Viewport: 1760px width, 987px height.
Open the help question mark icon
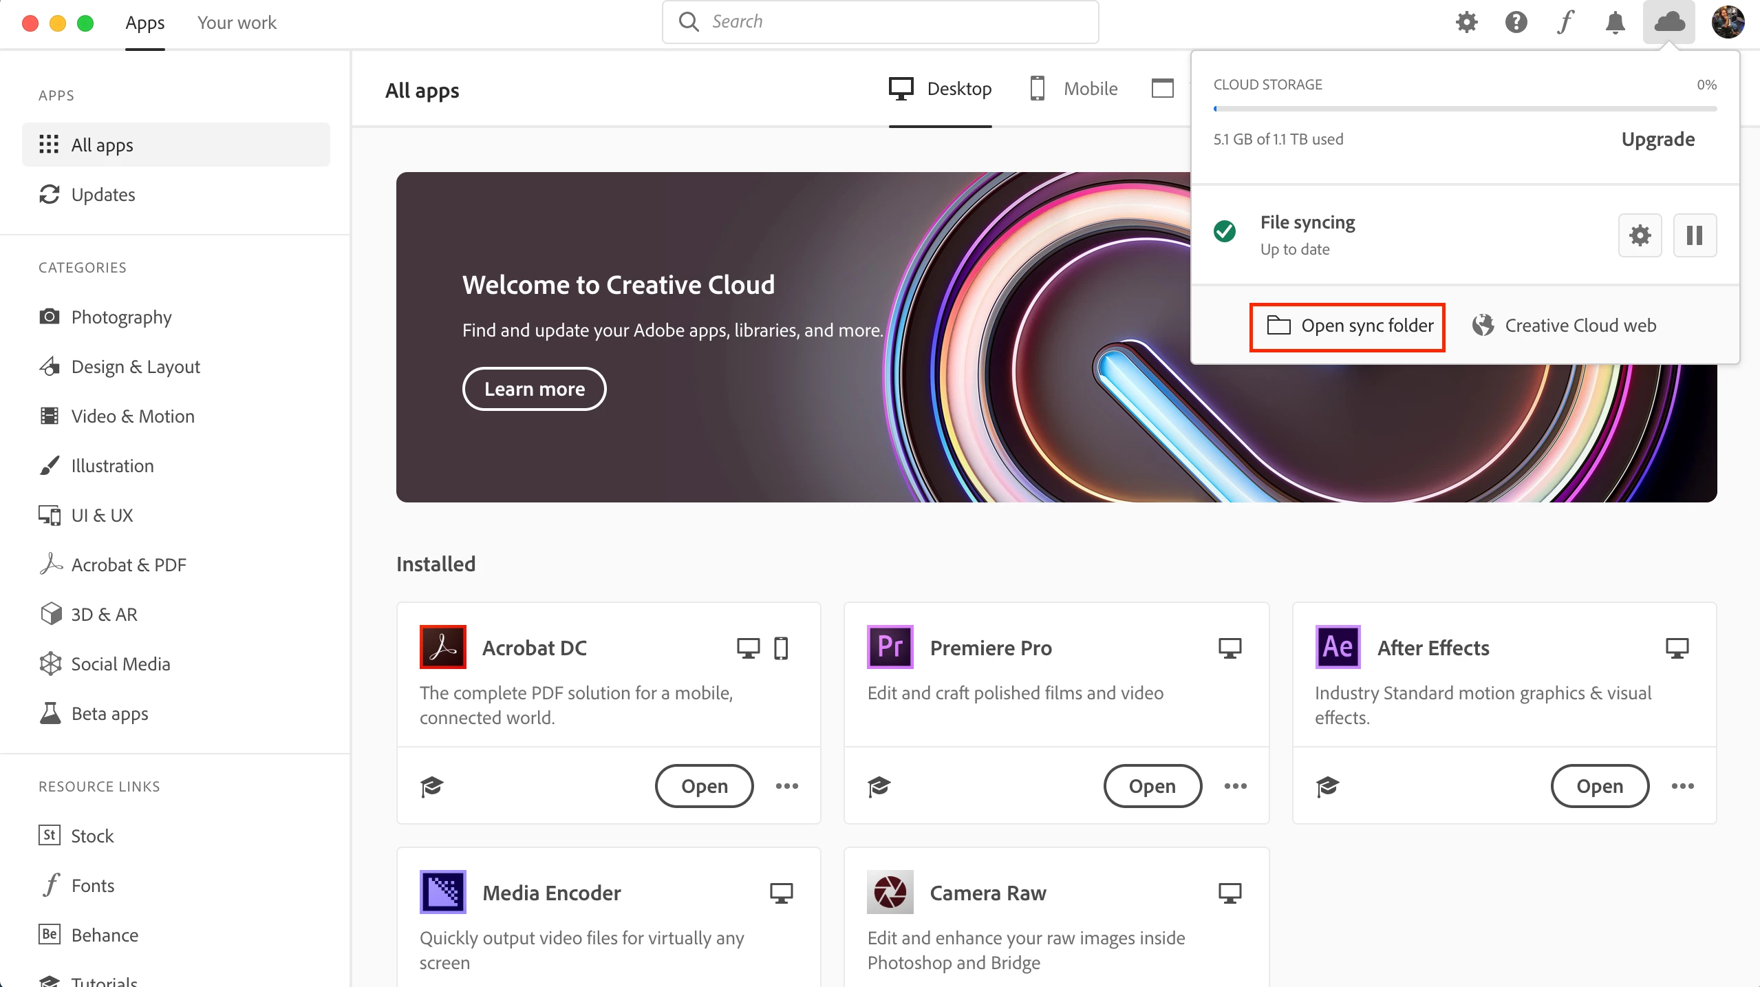(x=1516, y=22)
